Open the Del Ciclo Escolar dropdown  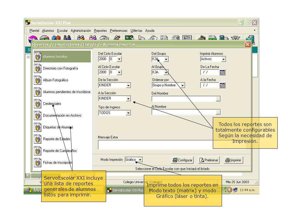119,59
